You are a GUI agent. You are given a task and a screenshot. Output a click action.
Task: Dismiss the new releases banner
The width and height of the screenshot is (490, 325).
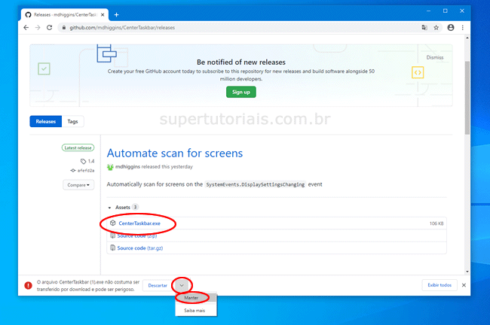pyautogui.click(x=434, y=57)
